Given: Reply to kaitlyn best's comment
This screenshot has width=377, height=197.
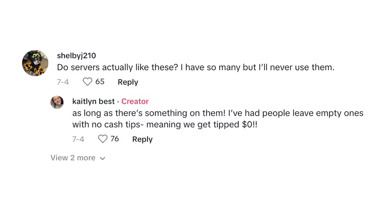Looking at the screenshot, I should [142, 139].
